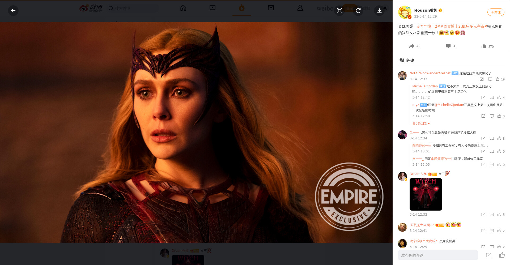Like the post (370 likes)
The height and width of the screenshot is (265, 510).
[487, 46]
